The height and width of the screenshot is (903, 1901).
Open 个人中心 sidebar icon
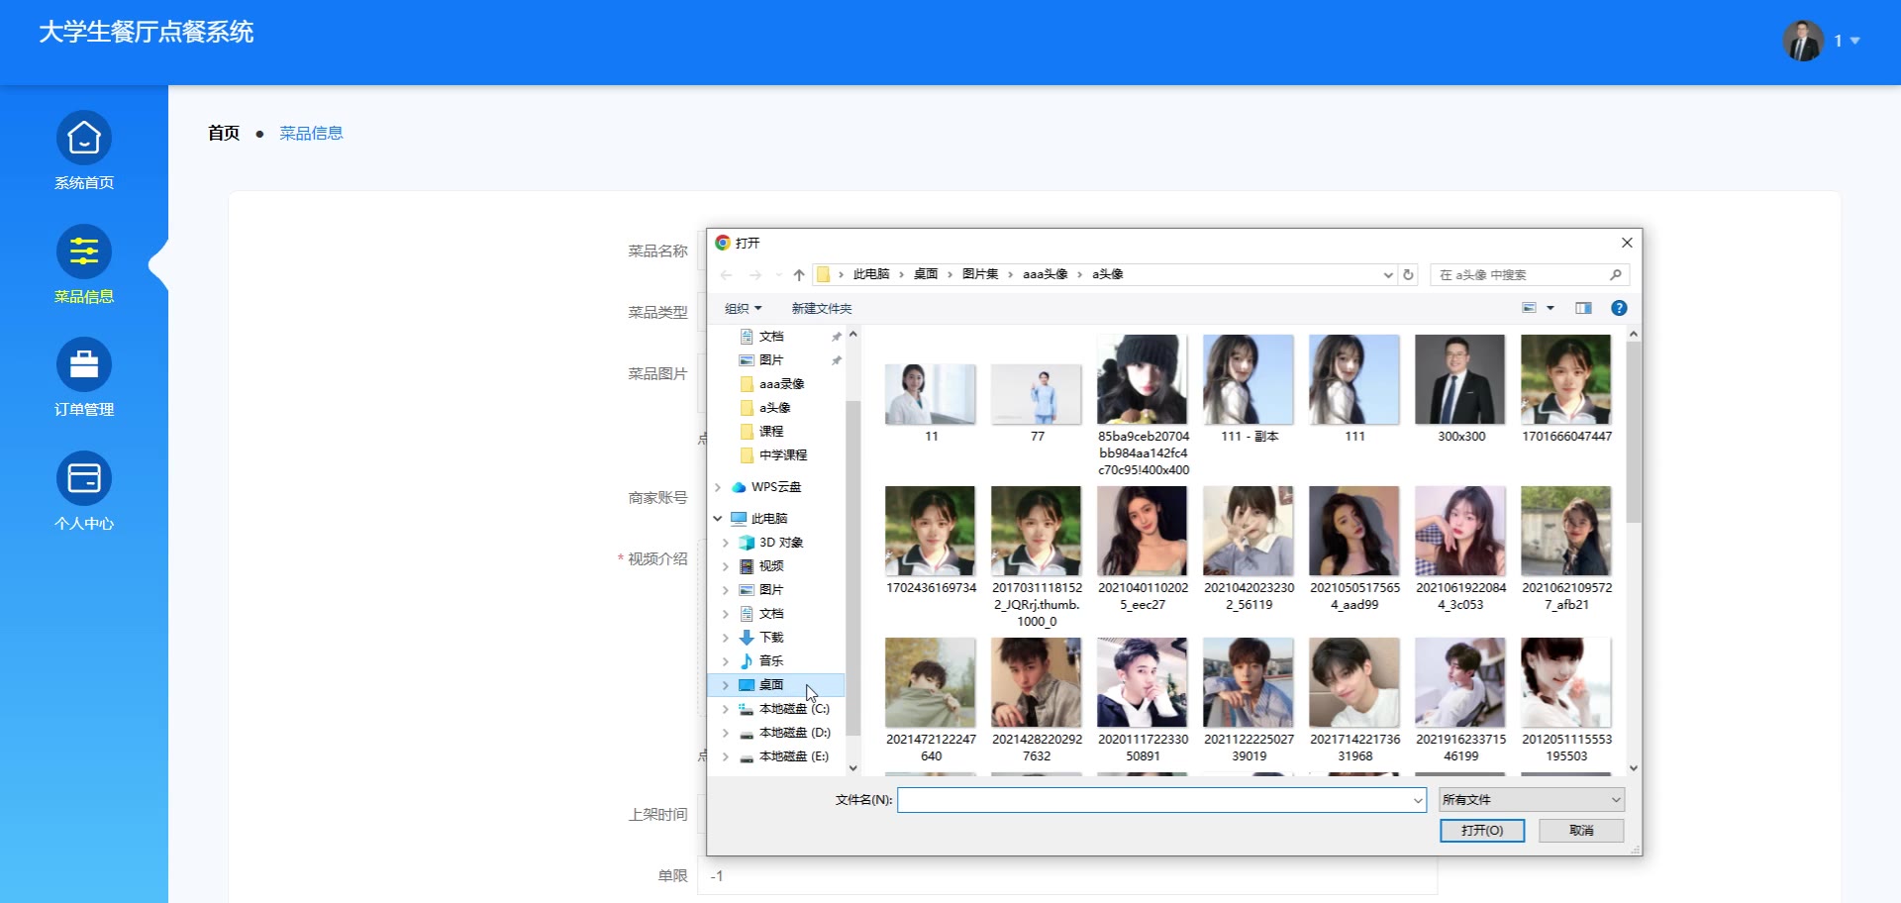point(84,479)
